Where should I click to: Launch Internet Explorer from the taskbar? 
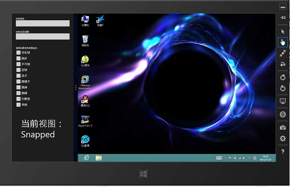[87, 158]
